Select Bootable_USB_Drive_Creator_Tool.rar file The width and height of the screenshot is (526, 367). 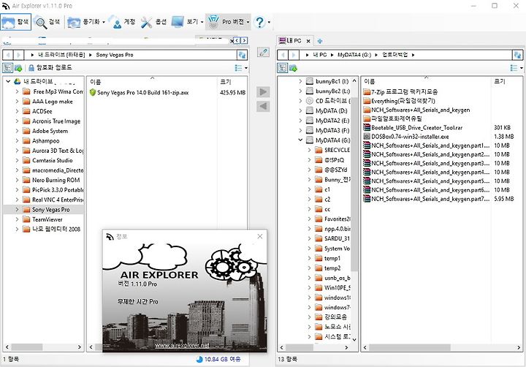tap(413, 128)
